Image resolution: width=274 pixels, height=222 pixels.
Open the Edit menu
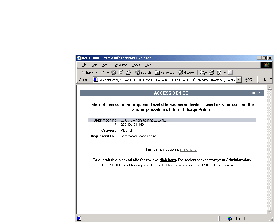click(x=94, y=65)
